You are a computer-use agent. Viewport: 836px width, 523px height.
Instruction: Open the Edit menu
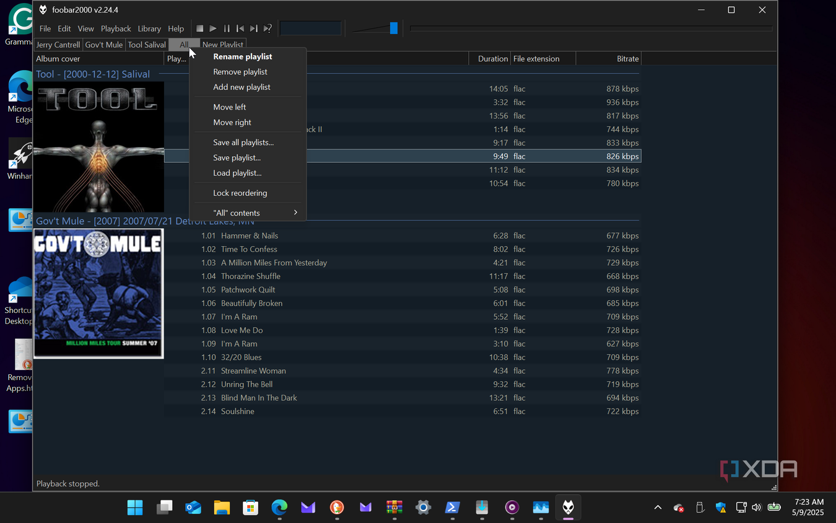click(64, 29)
